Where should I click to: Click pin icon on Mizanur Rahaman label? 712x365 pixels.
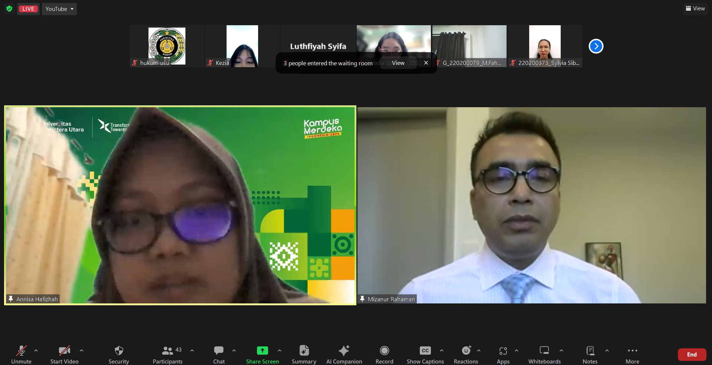tap(362, 299)
